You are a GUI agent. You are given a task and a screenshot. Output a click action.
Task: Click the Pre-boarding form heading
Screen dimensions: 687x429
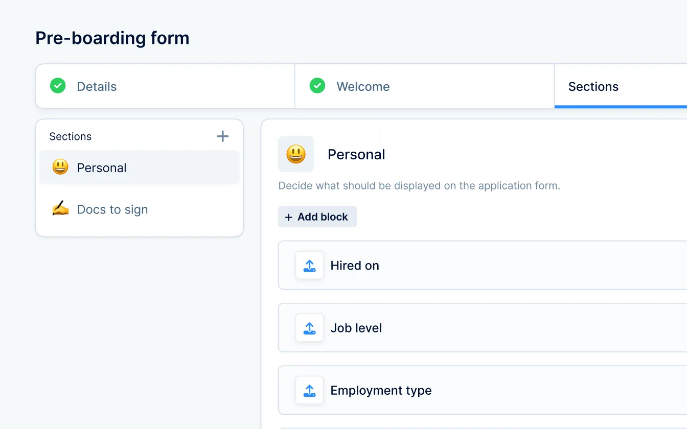(112, 38)
